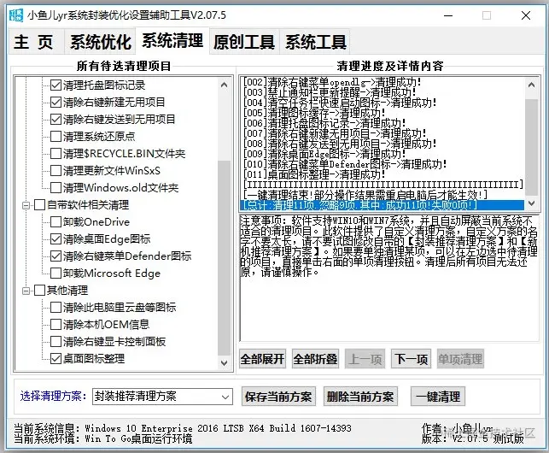
Task: Select log line [004]清空任务栏快速启动图标
Action: 383,103
